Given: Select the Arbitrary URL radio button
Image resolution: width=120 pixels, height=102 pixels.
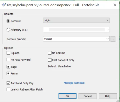Looking at the screenshot, I should pos(8,30).
